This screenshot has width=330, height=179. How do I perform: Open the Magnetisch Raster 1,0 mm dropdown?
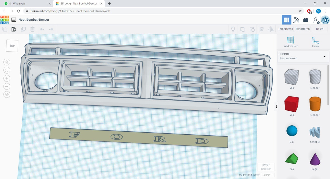[x=268, y=175]
